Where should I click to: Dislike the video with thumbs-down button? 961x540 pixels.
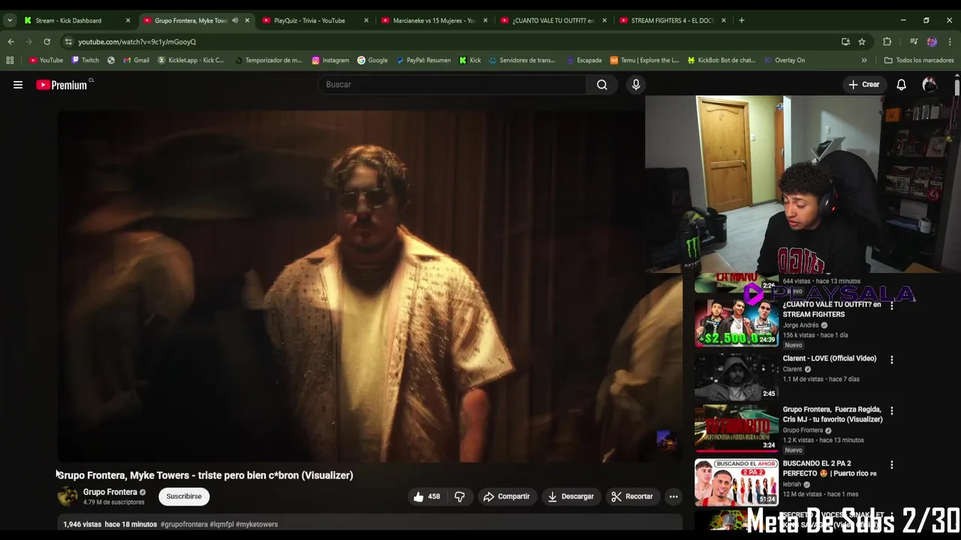click(459, 496)
